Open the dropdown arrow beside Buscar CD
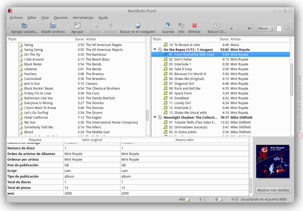Image resolution: width=303 pixels, height=211 pixels. click(231, 29)
